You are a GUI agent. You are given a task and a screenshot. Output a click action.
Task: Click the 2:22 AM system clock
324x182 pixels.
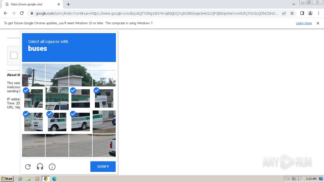[311, 179]
